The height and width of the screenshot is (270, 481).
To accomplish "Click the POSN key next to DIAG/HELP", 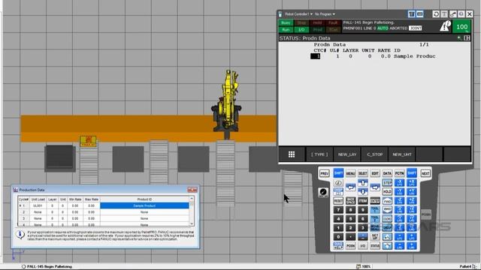I will 350,245.
